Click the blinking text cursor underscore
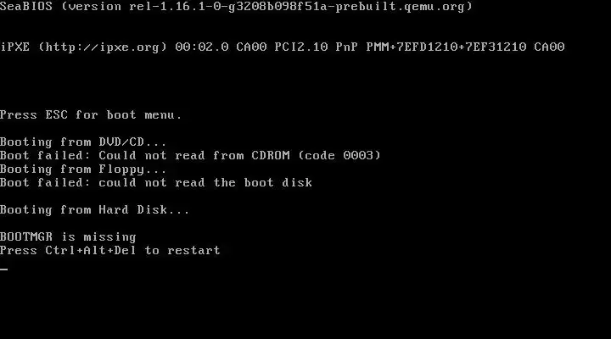This screenshot has width=611, height=339. 4,269
